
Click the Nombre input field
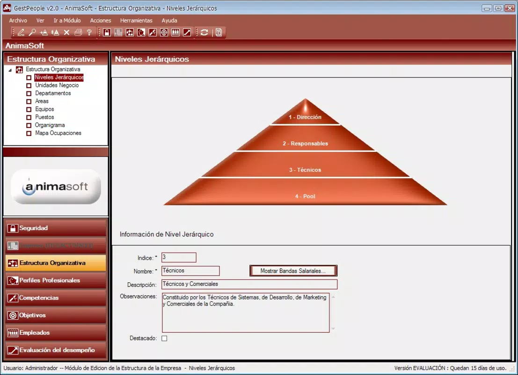190,271
